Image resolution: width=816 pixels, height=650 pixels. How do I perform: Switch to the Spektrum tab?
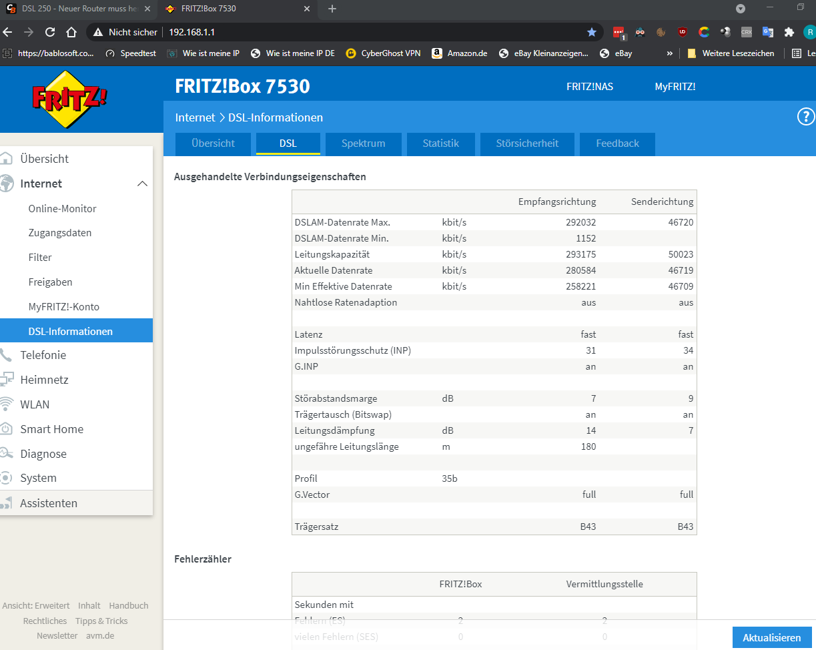[364, 143]
